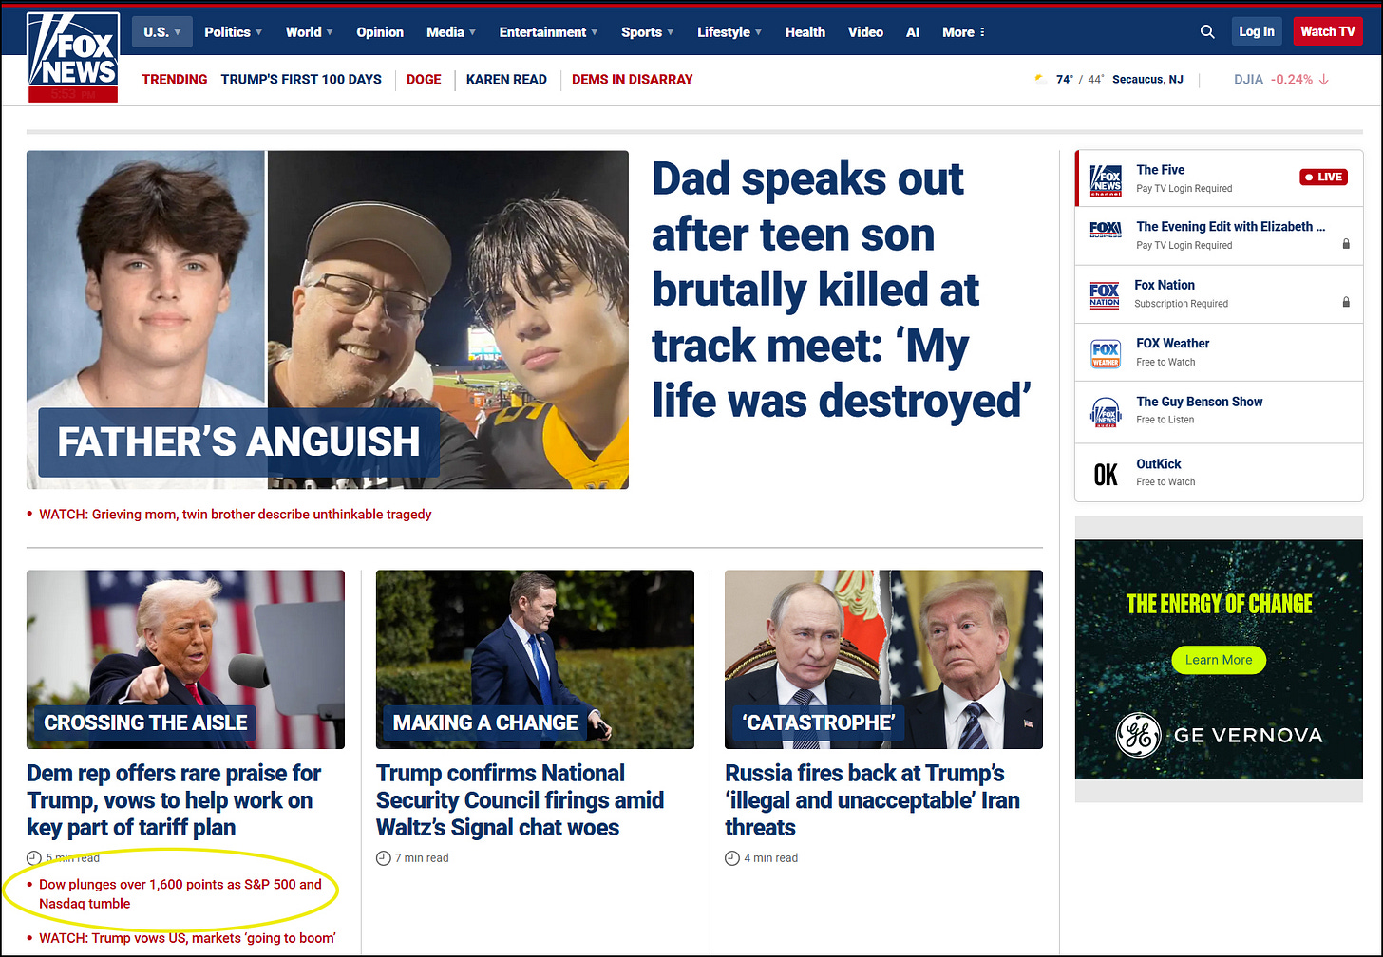Screen dimensions: 1383x957
Task: Click the lock icon on Fox Nation row
Action: coord(1346,302)
